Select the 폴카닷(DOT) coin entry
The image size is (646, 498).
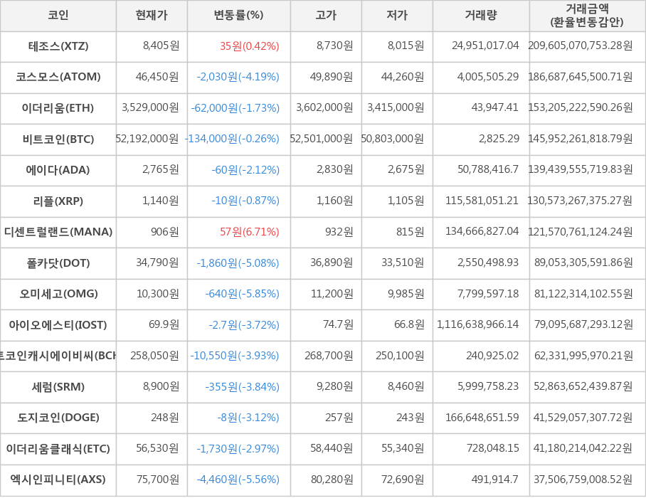point(58,263)
